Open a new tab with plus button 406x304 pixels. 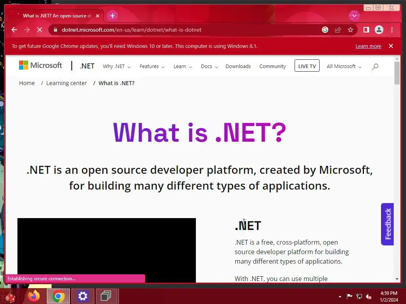pyautogui.click(x=112, y=16)
